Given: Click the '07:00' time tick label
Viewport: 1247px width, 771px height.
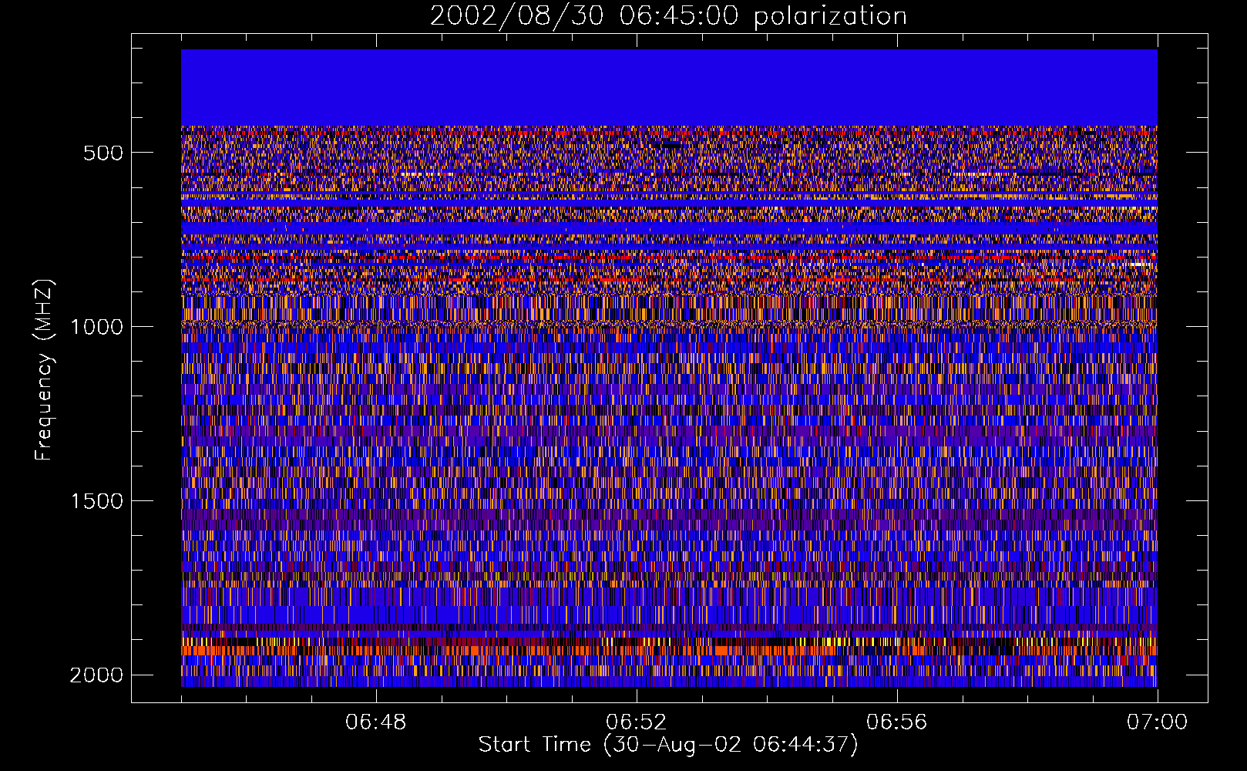Looking at the screenshot, I should 1158,722.
